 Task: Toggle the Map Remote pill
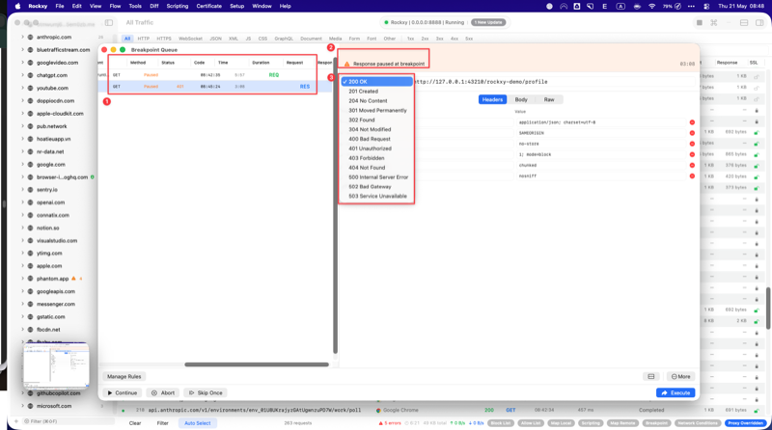click(x=622, y=423)
